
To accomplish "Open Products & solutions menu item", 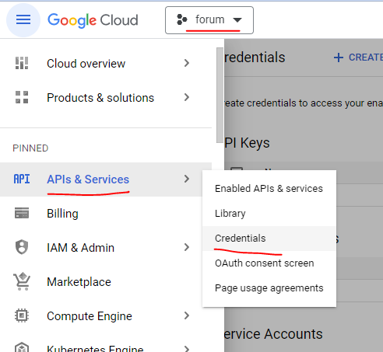I will click(106, 98).
